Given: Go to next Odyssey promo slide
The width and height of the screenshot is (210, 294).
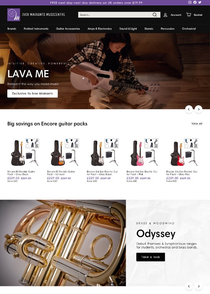Looking at the screenshot, I should click(x=199, y=286).
